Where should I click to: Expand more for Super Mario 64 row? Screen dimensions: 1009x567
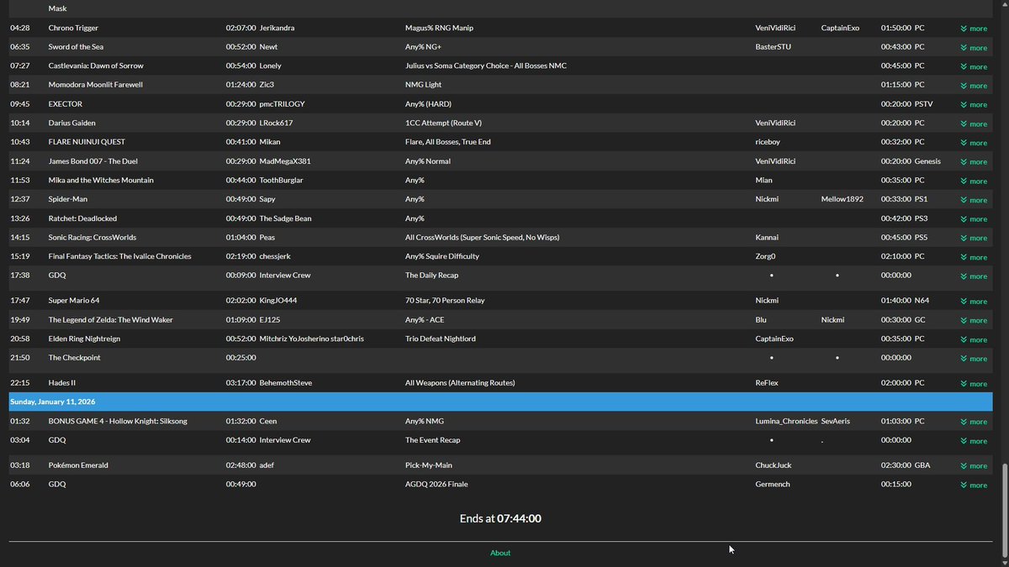tap(974, 302)
